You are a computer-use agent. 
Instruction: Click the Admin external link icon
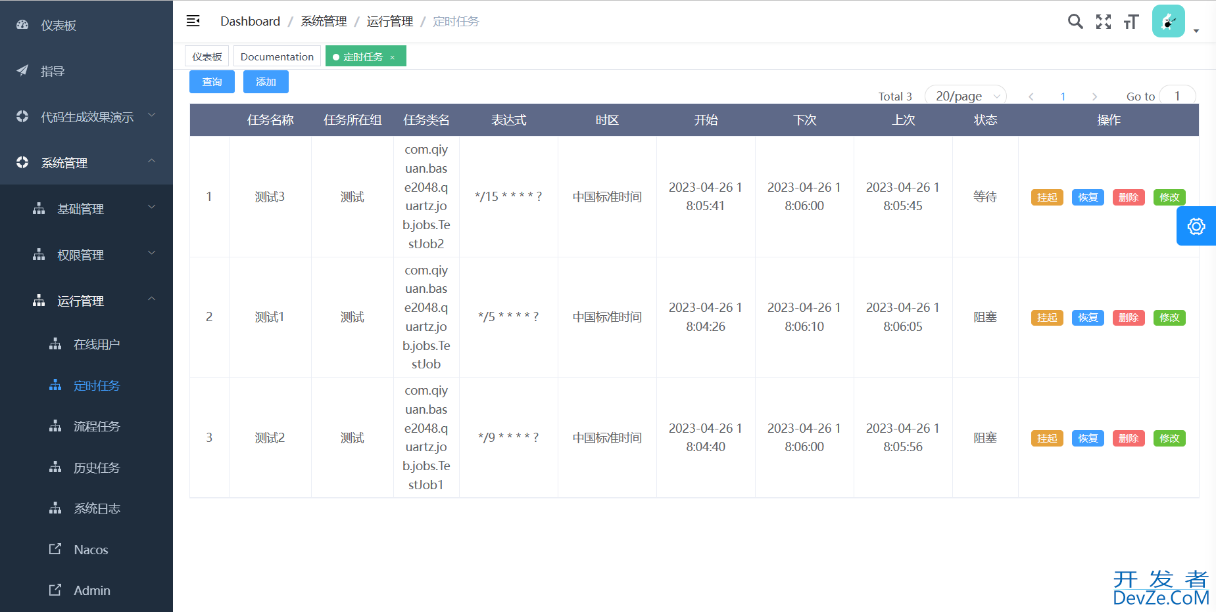[x=55, y=590]
